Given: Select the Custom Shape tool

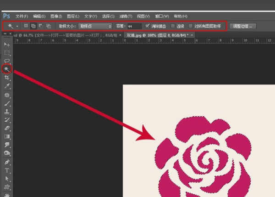Looking at the screenshot, I should [7, 187].
